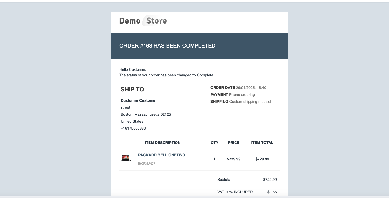389x198 pixels.
Task: Select the name Customer Customer
Action: 139,100
